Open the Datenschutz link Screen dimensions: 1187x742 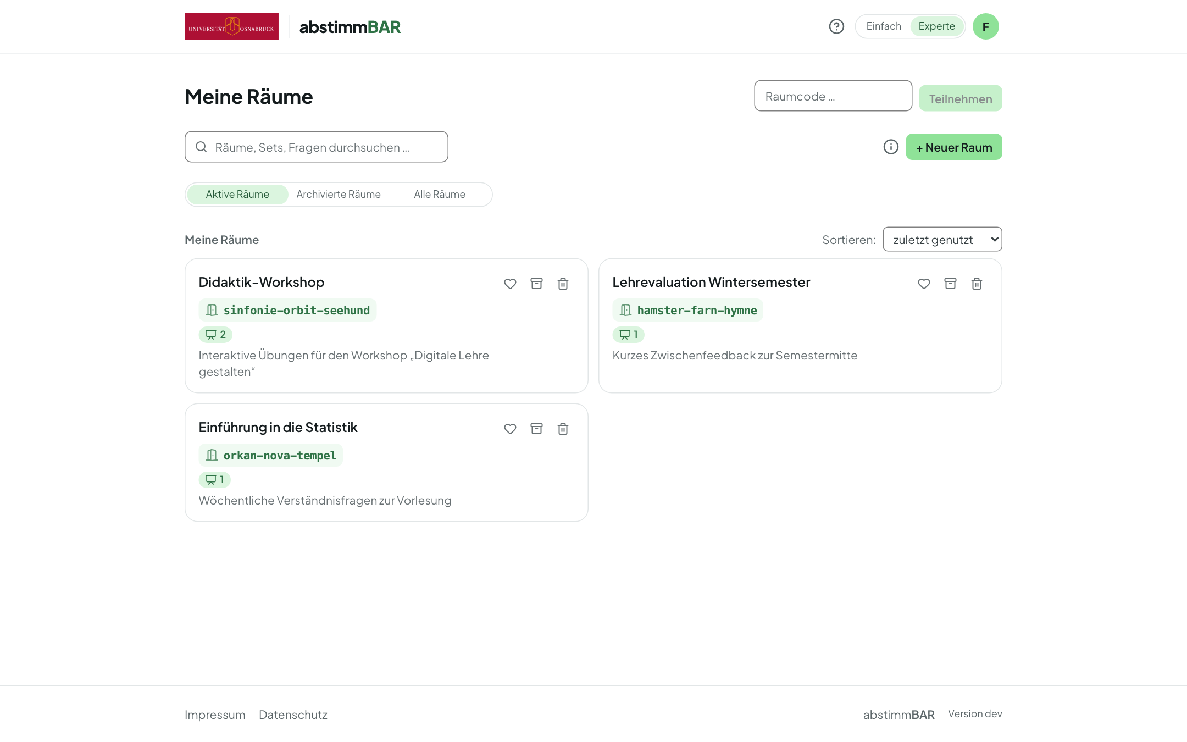(x=293, y=715)
